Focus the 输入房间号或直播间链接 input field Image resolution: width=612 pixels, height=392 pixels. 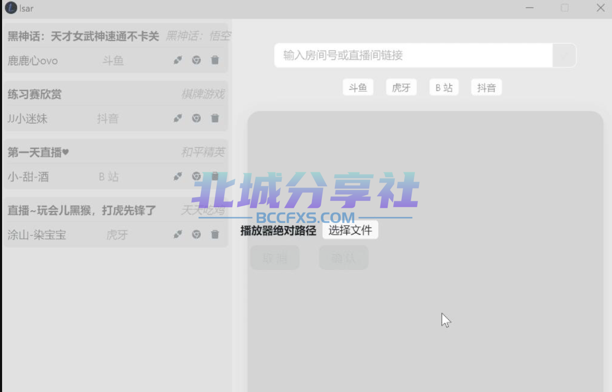[414, 55]
